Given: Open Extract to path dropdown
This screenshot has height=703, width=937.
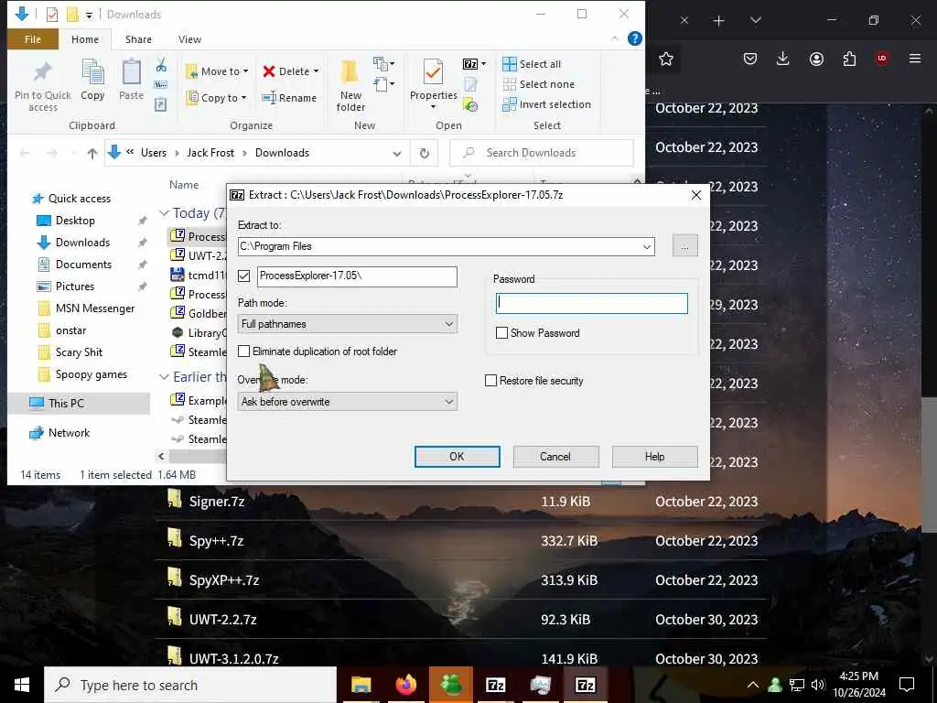Looking at the screenshot, I should pos(647,246).
